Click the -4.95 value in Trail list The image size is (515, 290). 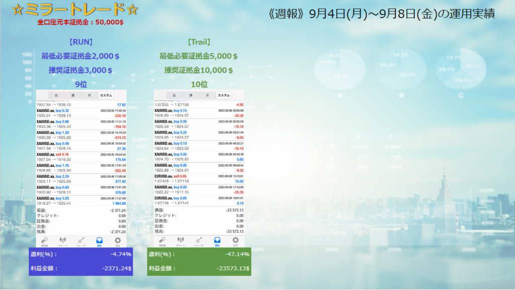239,105
